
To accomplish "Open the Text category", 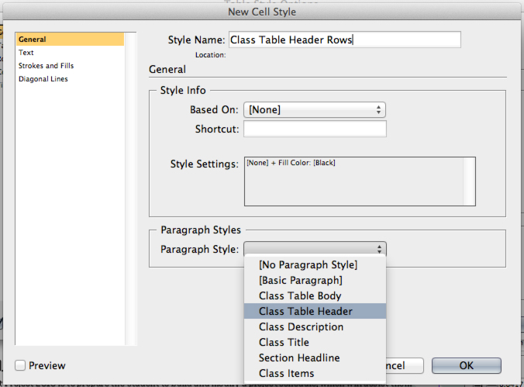I will pos(26,53).
